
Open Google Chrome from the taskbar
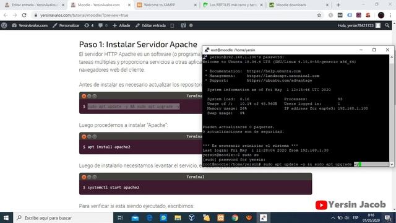point(235,217)
